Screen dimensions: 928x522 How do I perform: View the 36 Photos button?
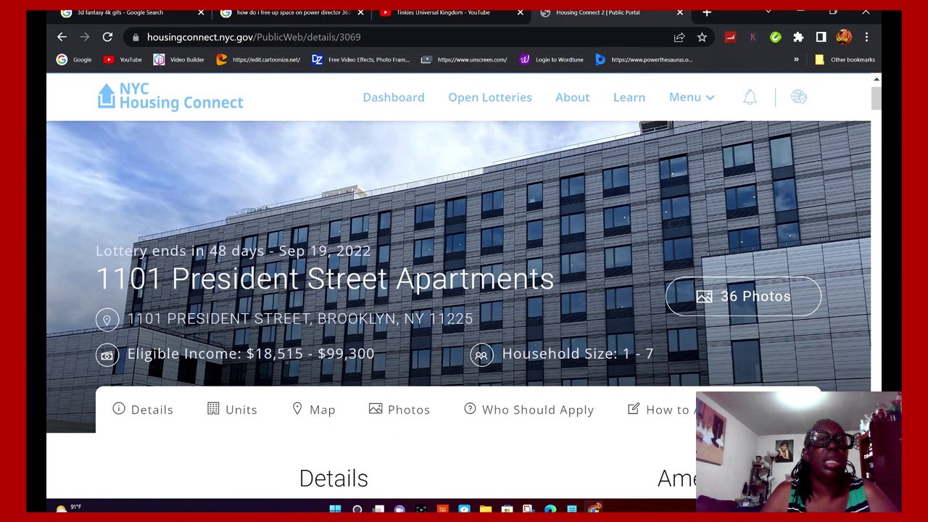[743, 297]
